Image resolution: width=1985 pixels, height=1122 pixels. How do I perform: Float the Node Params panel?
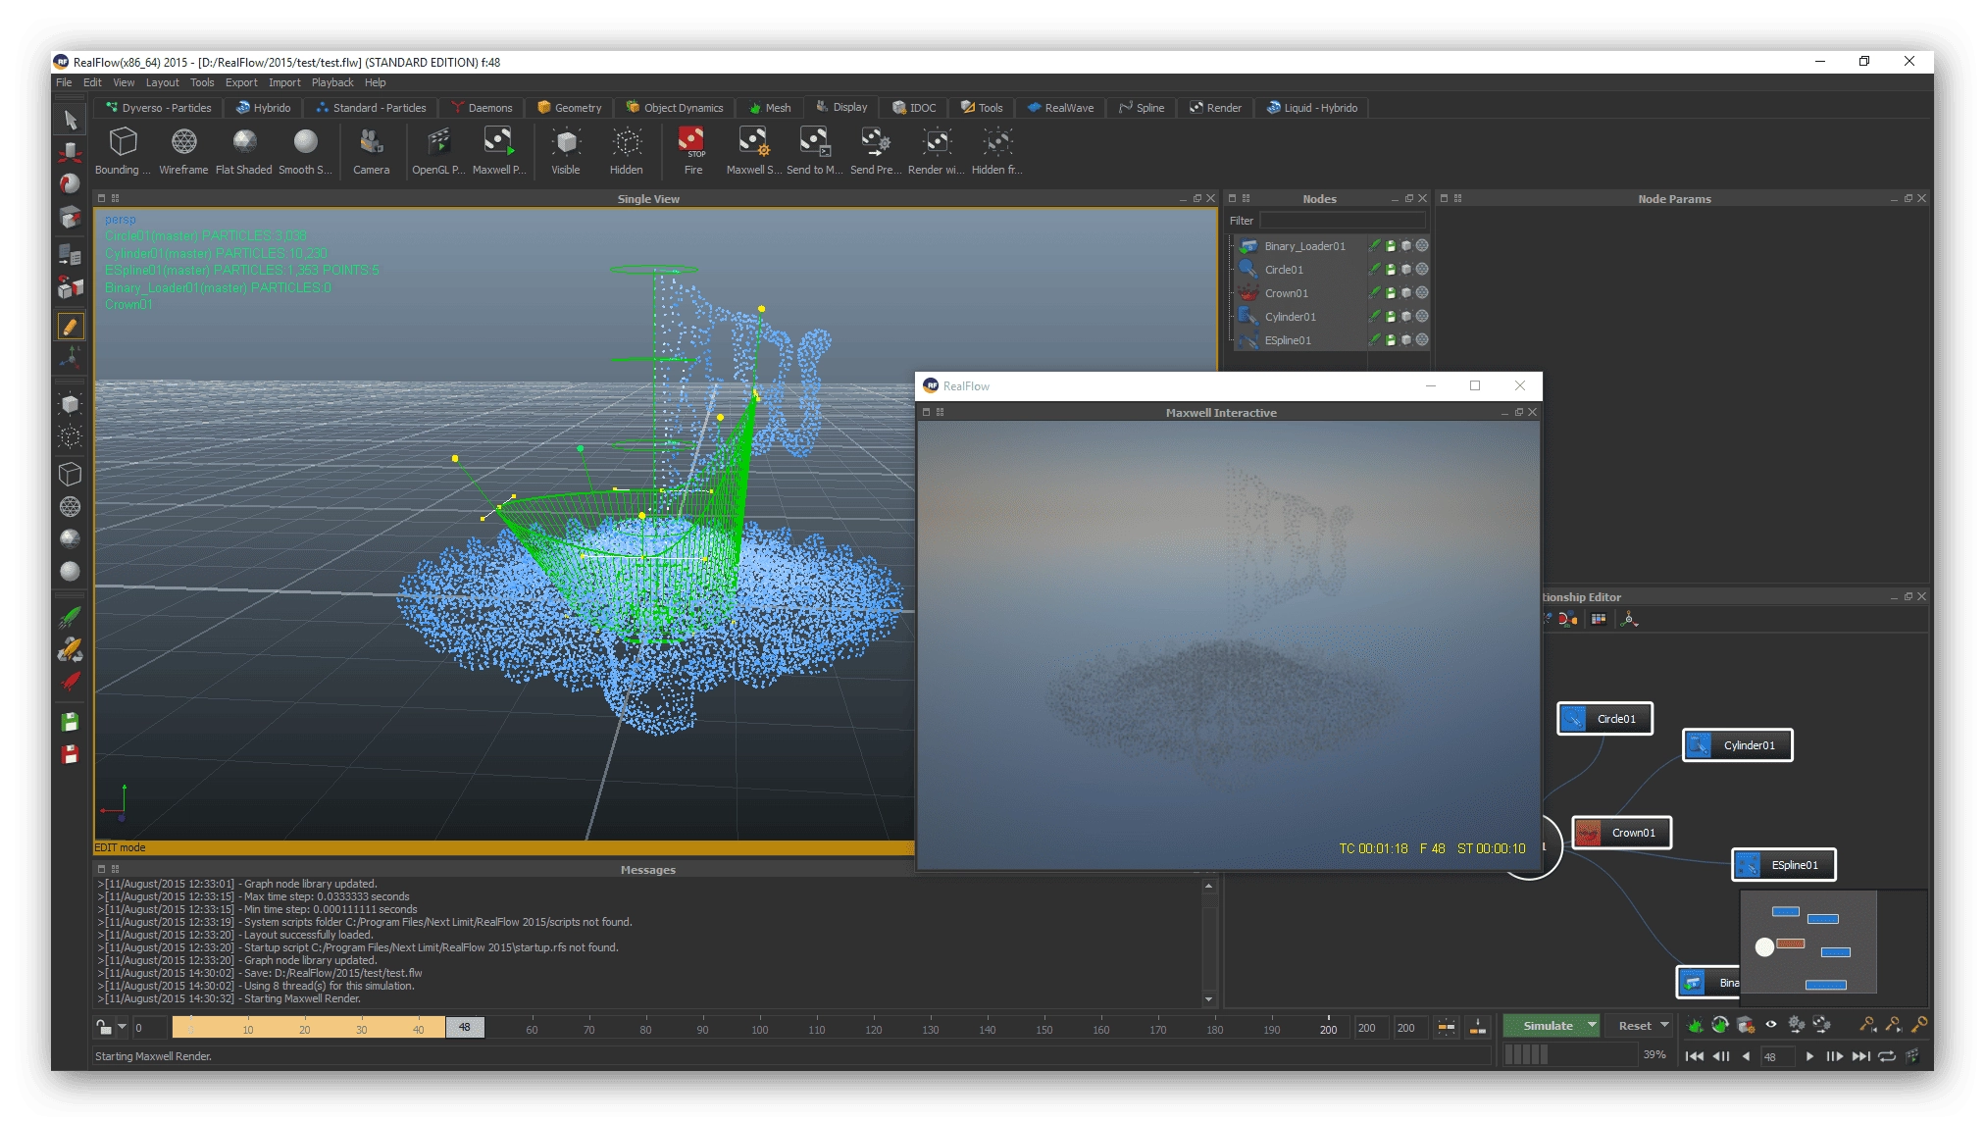[1909, 198]
